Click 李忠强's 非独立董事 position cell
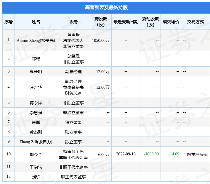 (73, 113)
